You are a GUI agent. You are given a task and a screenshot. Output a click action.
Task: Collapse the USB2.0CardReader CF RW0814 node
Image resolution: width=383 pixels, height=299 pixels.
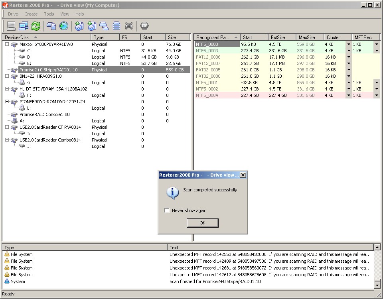click(x=7, y=127)
